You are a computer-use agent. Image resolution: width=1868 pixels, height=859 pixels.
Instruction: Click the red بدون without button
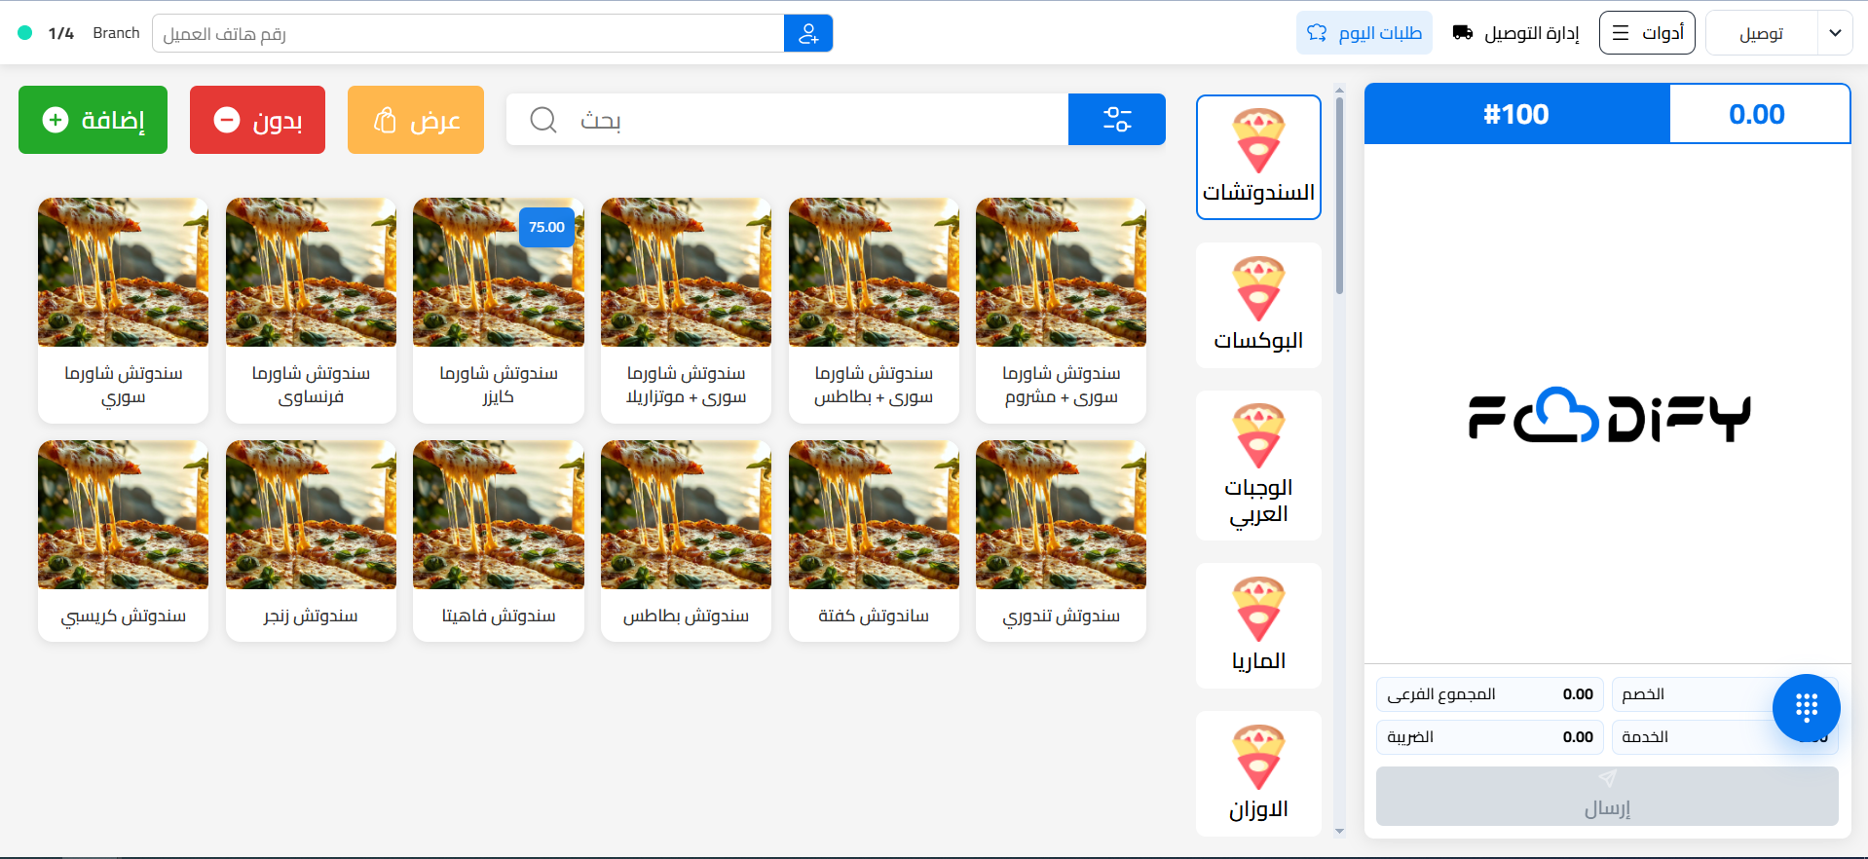coord(257,120)
